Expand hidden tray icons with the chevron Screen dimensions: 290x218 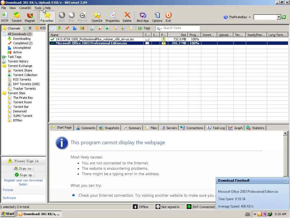(255, 214)
